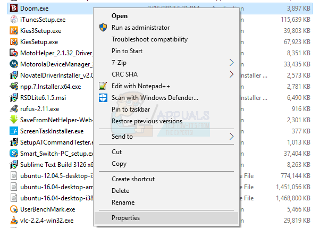Viewport: 320px width, 228px height.
Task: Select the iTunesSetup.exe file name
Action: click(x=43, y=20)
